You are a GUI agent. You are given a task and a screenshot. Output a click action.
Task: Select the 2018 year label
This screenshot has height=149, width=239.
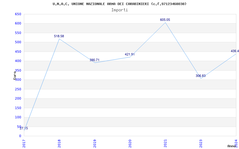coord(59,143)
